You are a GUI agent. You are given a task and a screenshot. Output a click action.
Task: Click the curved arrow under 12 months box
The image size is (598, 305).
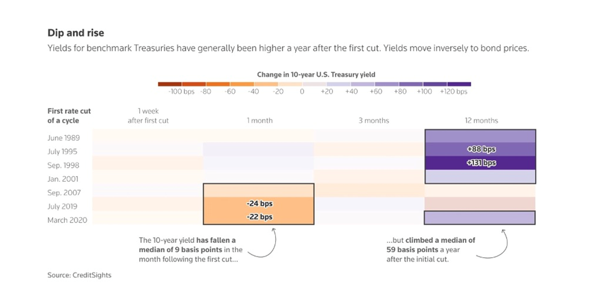pos(497,244)
